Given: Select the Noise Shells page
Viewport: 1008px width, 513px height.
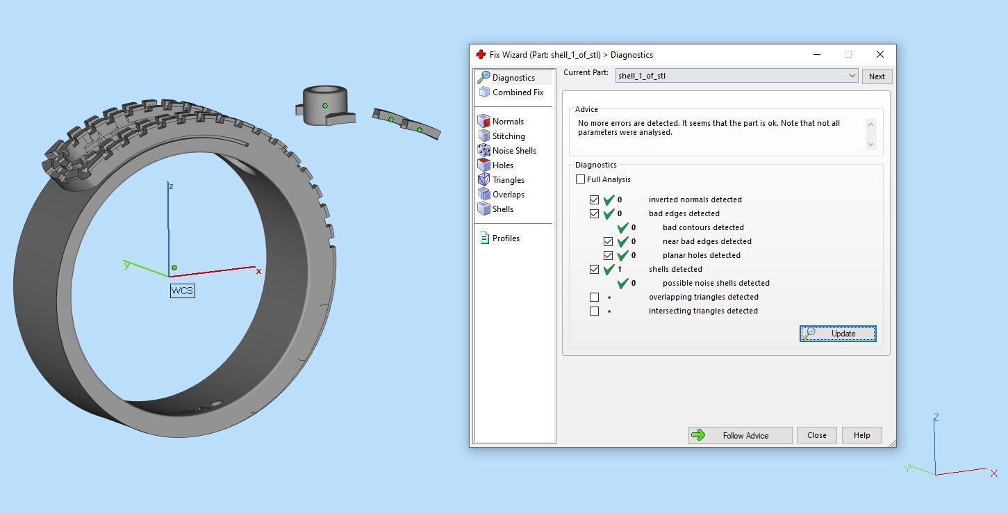Looking at the screenshot, I should [514, 150].
